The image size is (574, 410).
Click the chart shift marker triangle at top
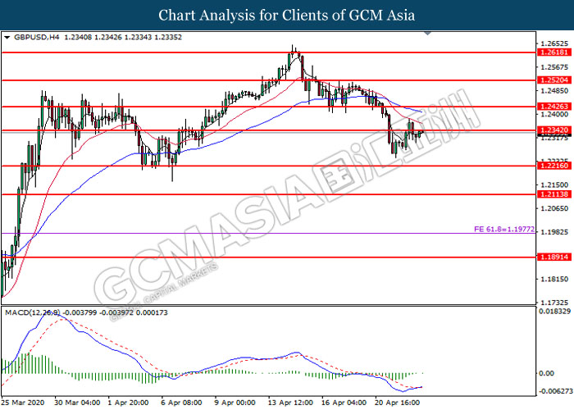tap(427, 34)
